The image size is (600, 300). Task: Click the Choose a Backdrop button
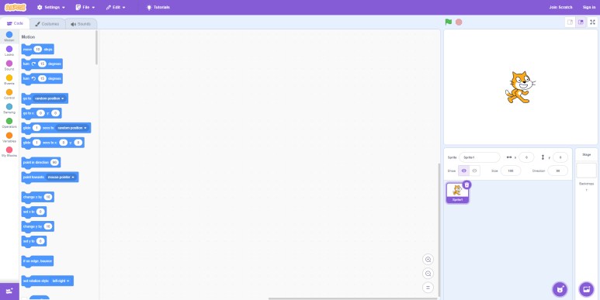[586, 289]
